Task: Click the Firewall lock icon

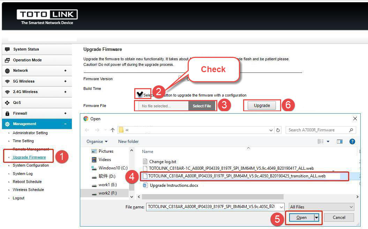Action: pyautogui.click(x=7, y=114)
